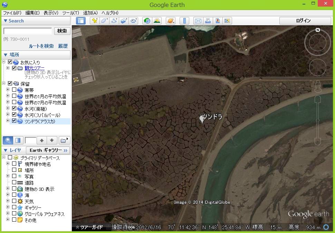This screenshot has height=233, width=335.
Task: Add an image overlay
Action: click(x=124, y=21)
